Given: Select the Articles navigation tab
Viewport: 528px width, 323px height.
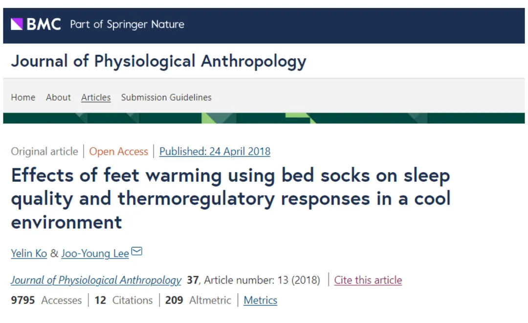Looking at the screenshot, I should tap(96, 97).
